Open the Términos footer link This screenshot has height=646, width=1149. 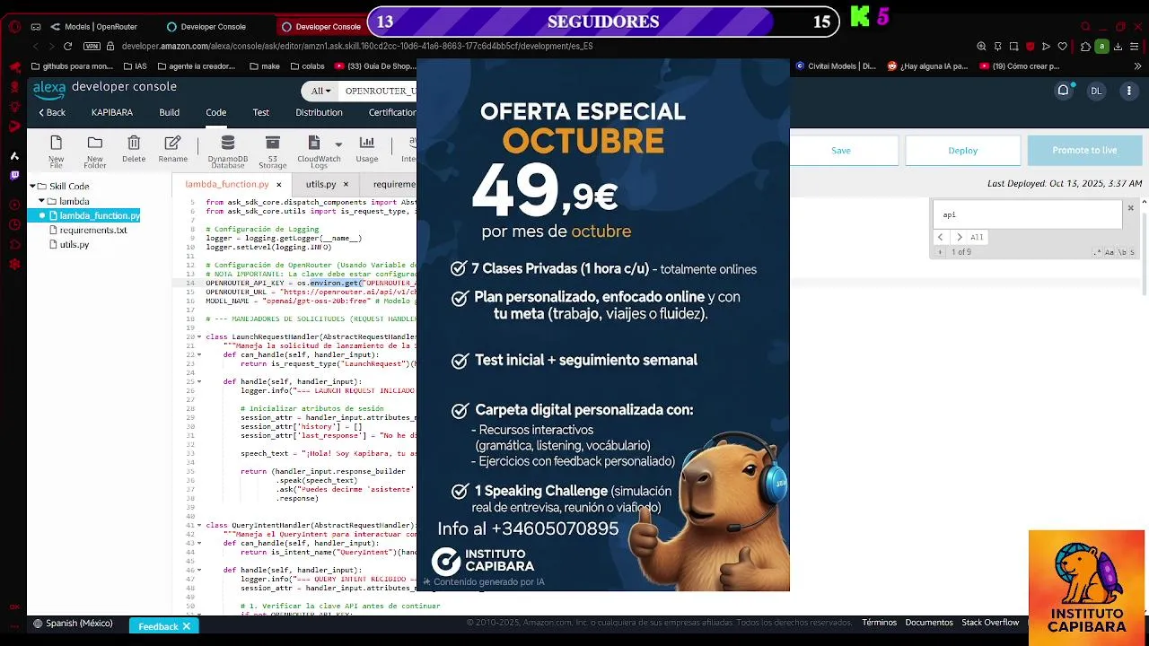(x=879, y=623)
